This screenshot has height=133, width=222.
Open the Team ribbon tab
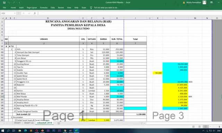point(84,8)
